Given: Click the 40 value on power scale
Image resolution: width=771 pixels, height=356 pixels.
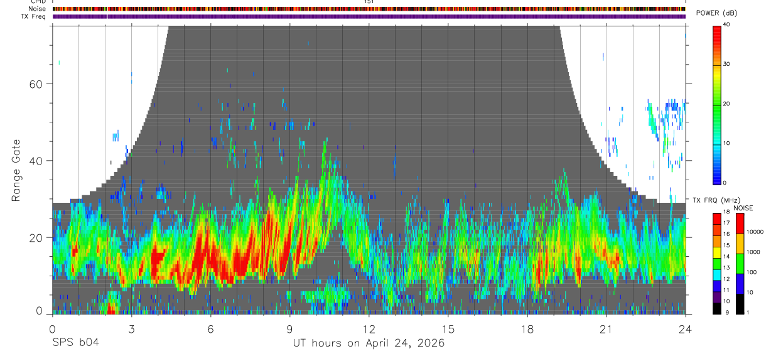Looking at the screenshot, I should [x=727, y=25].
